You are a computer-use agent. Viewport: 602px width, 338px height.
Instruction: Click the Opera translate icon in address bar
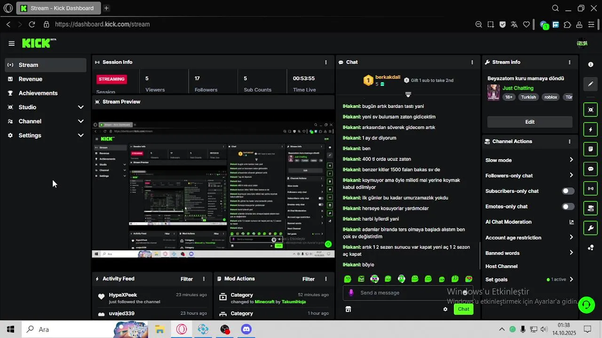pos(514,24)
